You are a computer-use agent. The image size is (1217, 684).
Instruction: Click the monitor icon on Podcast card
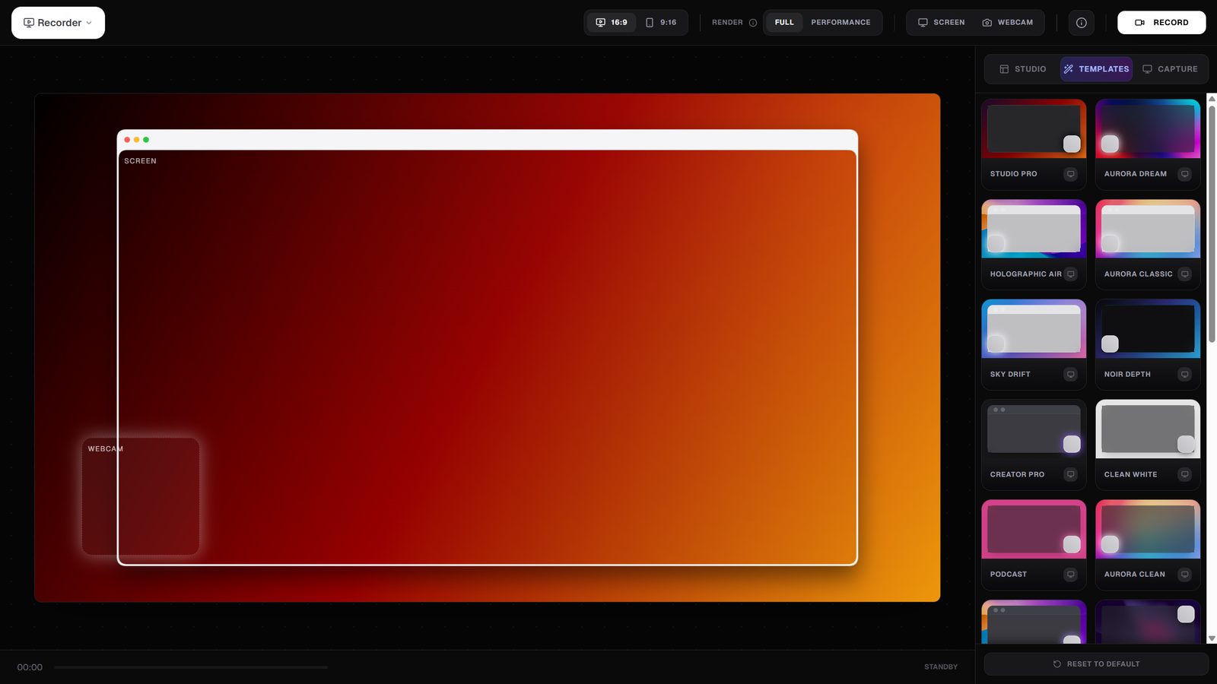(1070, 575)
